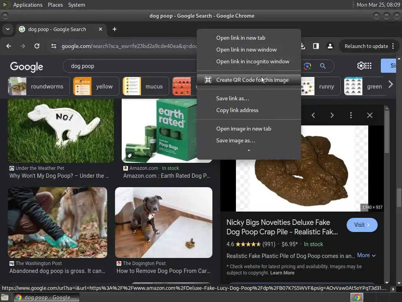Click the show desktop icon in taskbar
The height and width of the screenshot is (302, 402).
(5, 297)
